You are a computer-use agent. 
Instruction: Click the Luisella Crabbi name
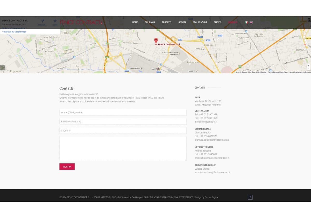click(x=202, y=169)
